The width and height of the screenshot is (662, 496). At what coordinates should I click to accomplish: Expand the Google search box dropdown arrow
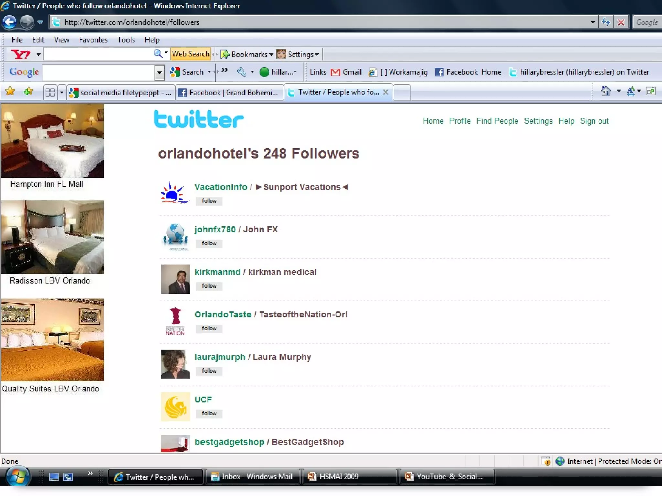pos(159,72)
